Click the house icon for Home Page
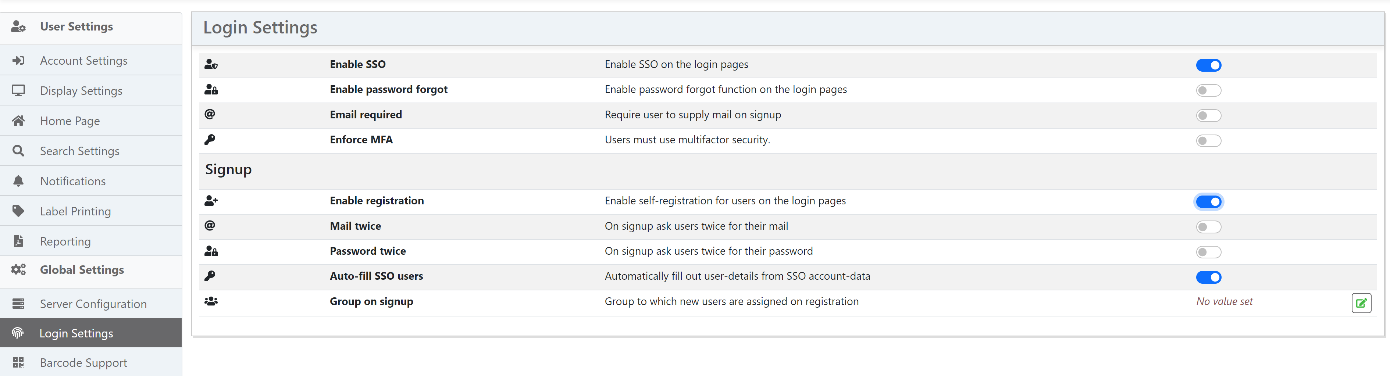1390x376 pixels. click(x=18, y=121)
